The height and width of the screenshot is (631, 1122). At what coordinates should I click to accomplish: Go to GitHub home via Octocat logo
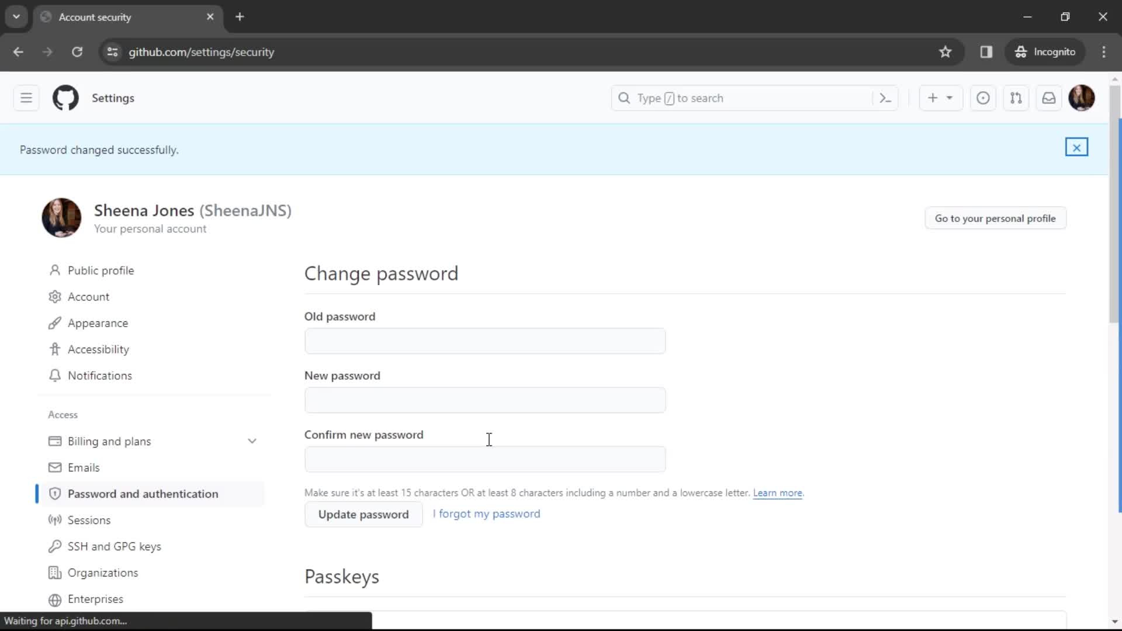[x=65, y=98]
